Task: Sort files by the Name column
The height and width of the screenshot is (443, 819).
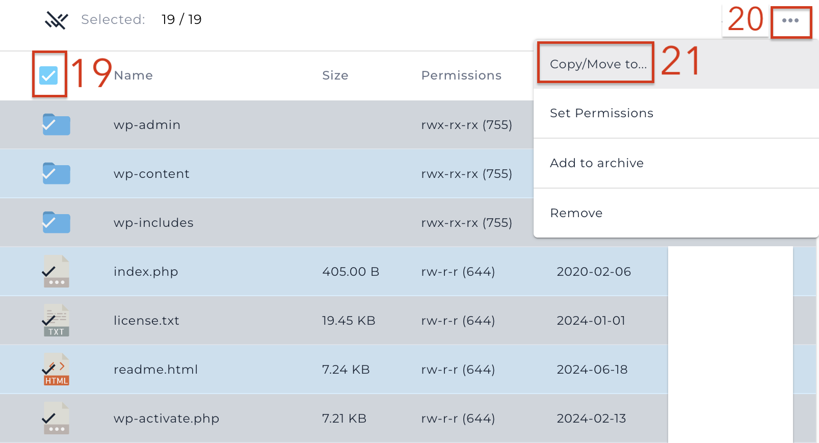Action: point(134,75)
